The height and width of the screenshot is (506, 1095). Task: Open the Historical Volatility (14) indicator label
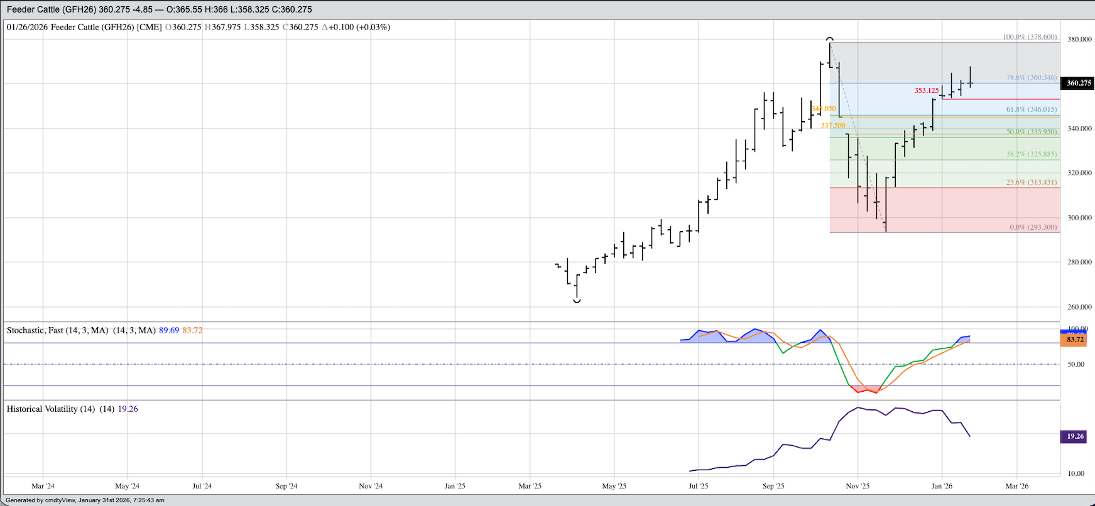click(50, 409)
